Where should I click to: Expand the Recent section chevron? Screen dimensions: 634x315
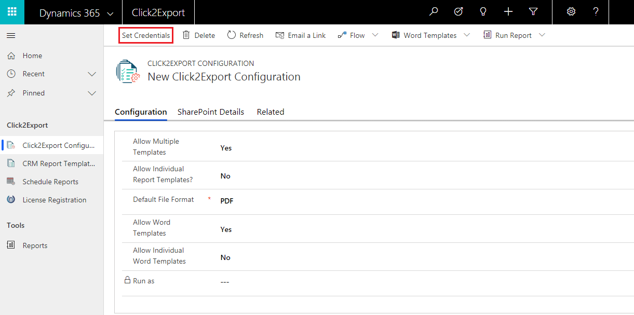coord(92,74)
